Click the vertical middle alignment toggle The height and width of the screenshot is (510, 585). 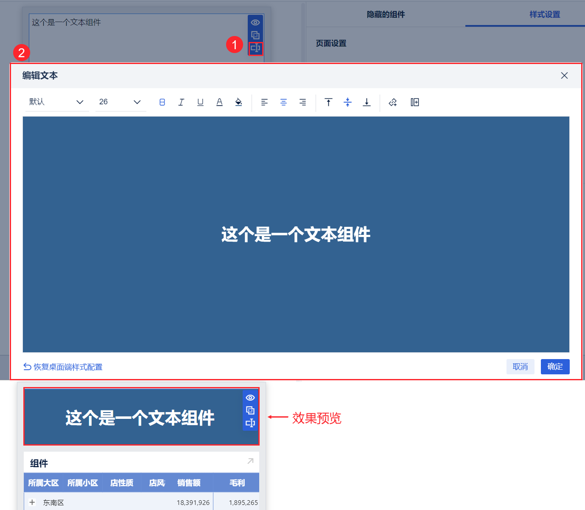pyautogui.click(x=347, y=102)
